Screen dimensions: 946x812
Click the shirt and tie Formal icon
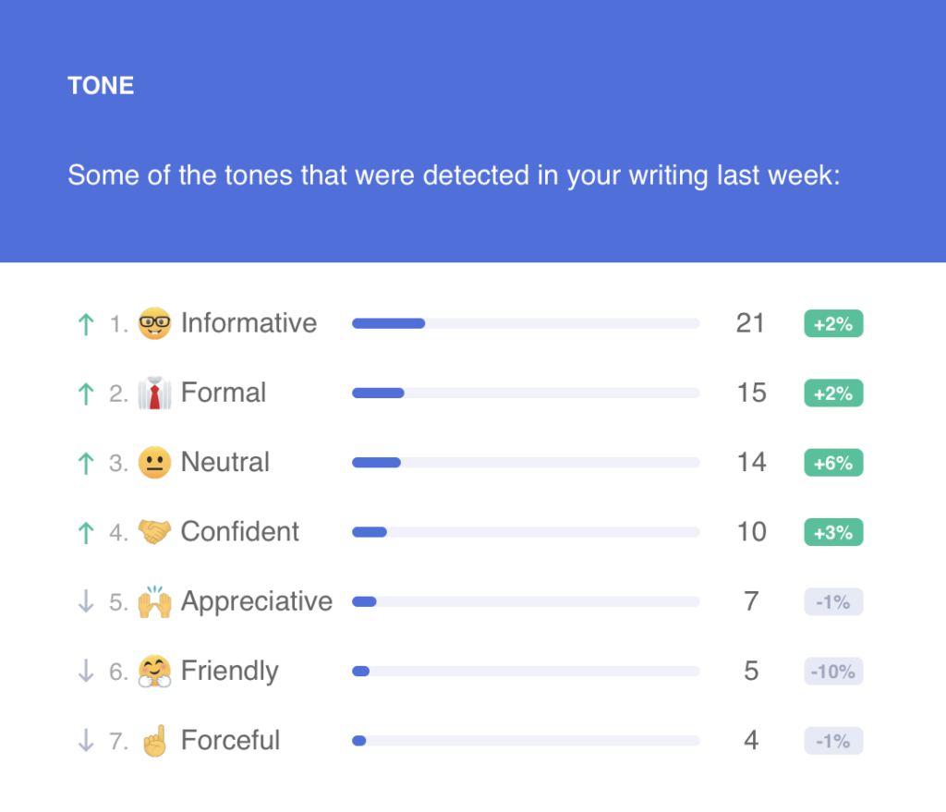pos(154,394)
